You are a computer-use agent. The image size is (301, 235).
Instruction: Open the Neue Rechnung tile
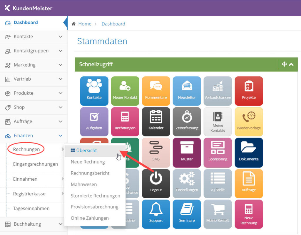249,214
